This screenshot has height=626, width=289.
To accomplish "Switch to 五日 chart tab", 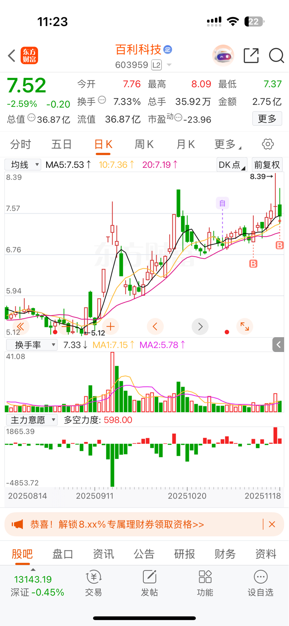I will pos(62,144).
